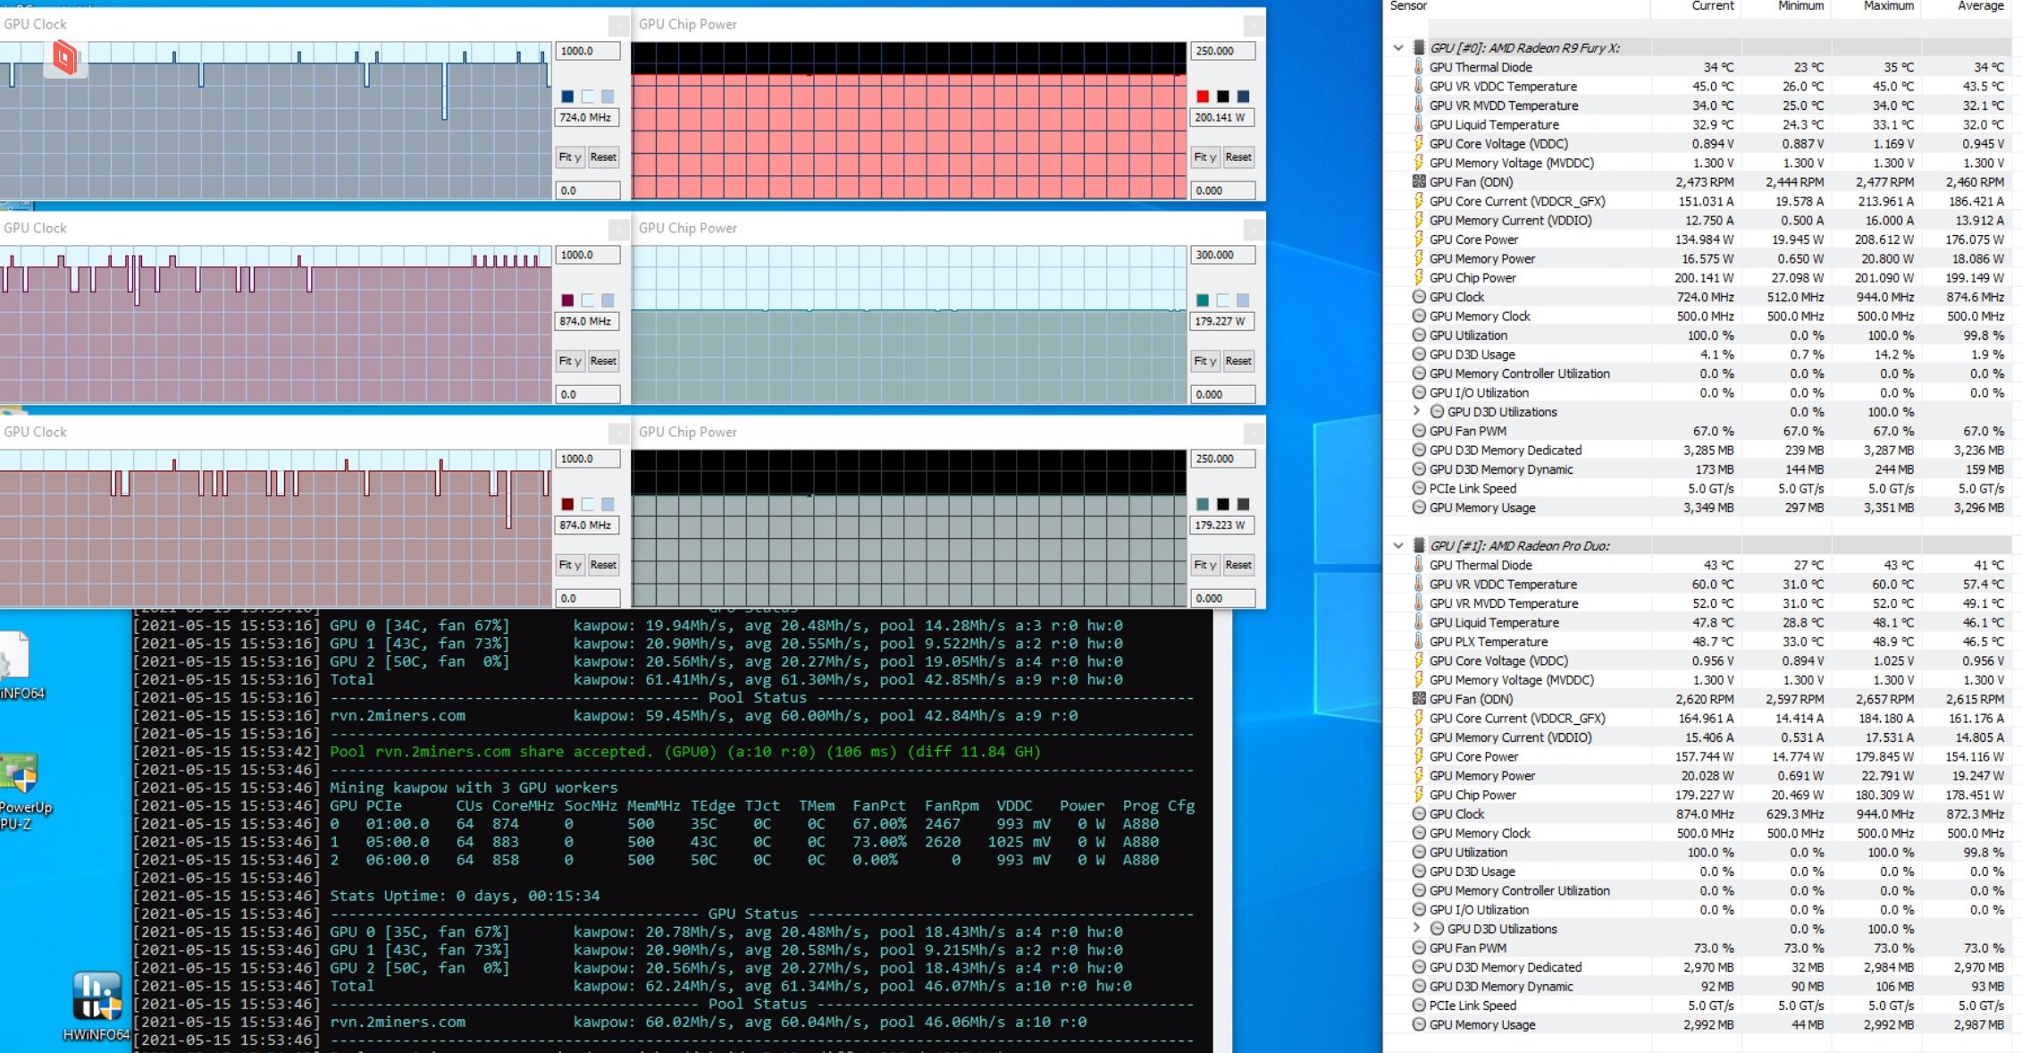Screen dimensions: 2022x1053
Task: Click lightning icon of GPU Memory Power row showing 20.028 W
Action: point(1418,775)
